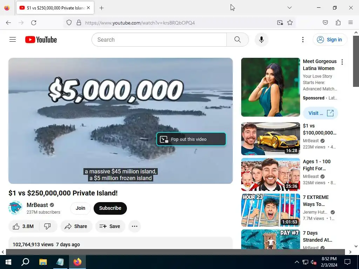Bookmark this page with the star

click(290, 23)
